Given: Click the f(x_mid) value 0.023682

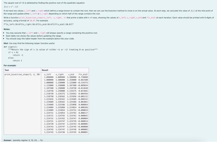Looking at the screenshot, I should tap(83, 91).
